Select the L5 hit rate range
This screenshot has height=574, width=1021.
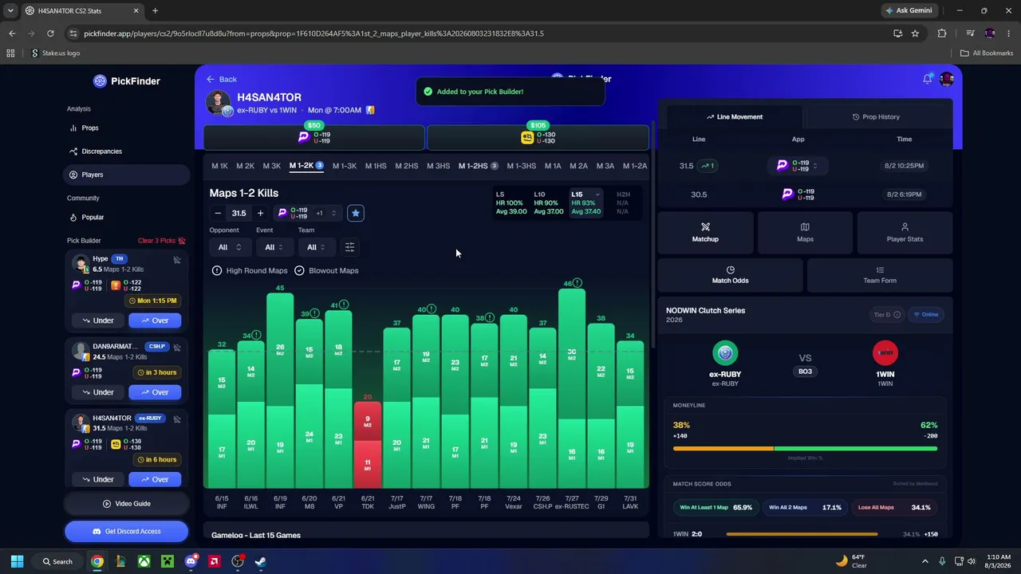(x=511, y=202)
